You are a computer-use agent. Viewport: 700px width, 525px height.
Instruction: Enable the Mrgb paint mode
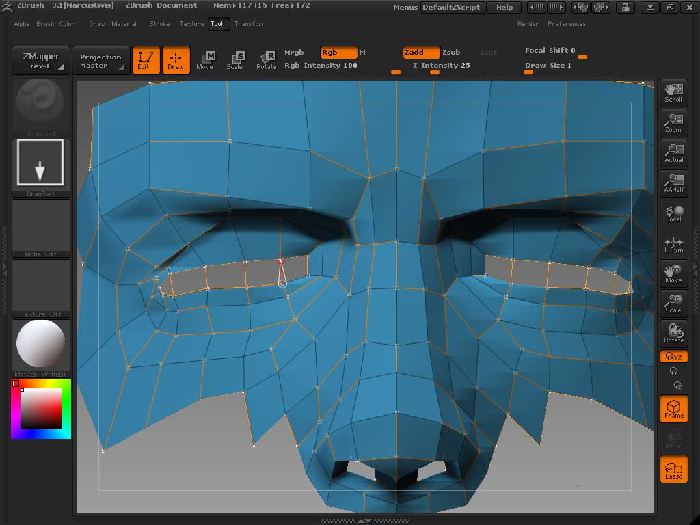[294, 52]
